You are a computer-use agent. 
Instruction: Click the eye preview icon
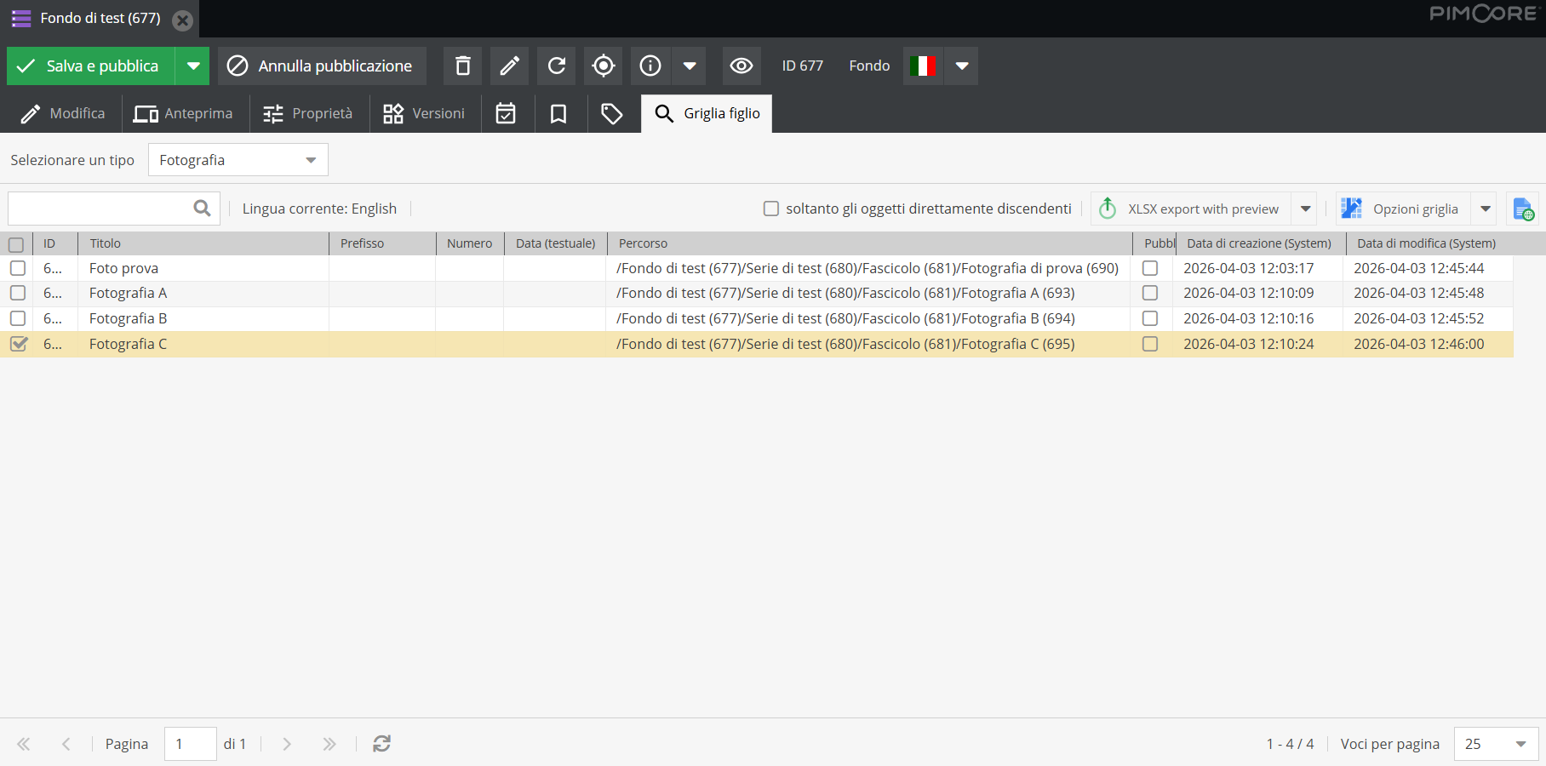[x=741, y=66]
